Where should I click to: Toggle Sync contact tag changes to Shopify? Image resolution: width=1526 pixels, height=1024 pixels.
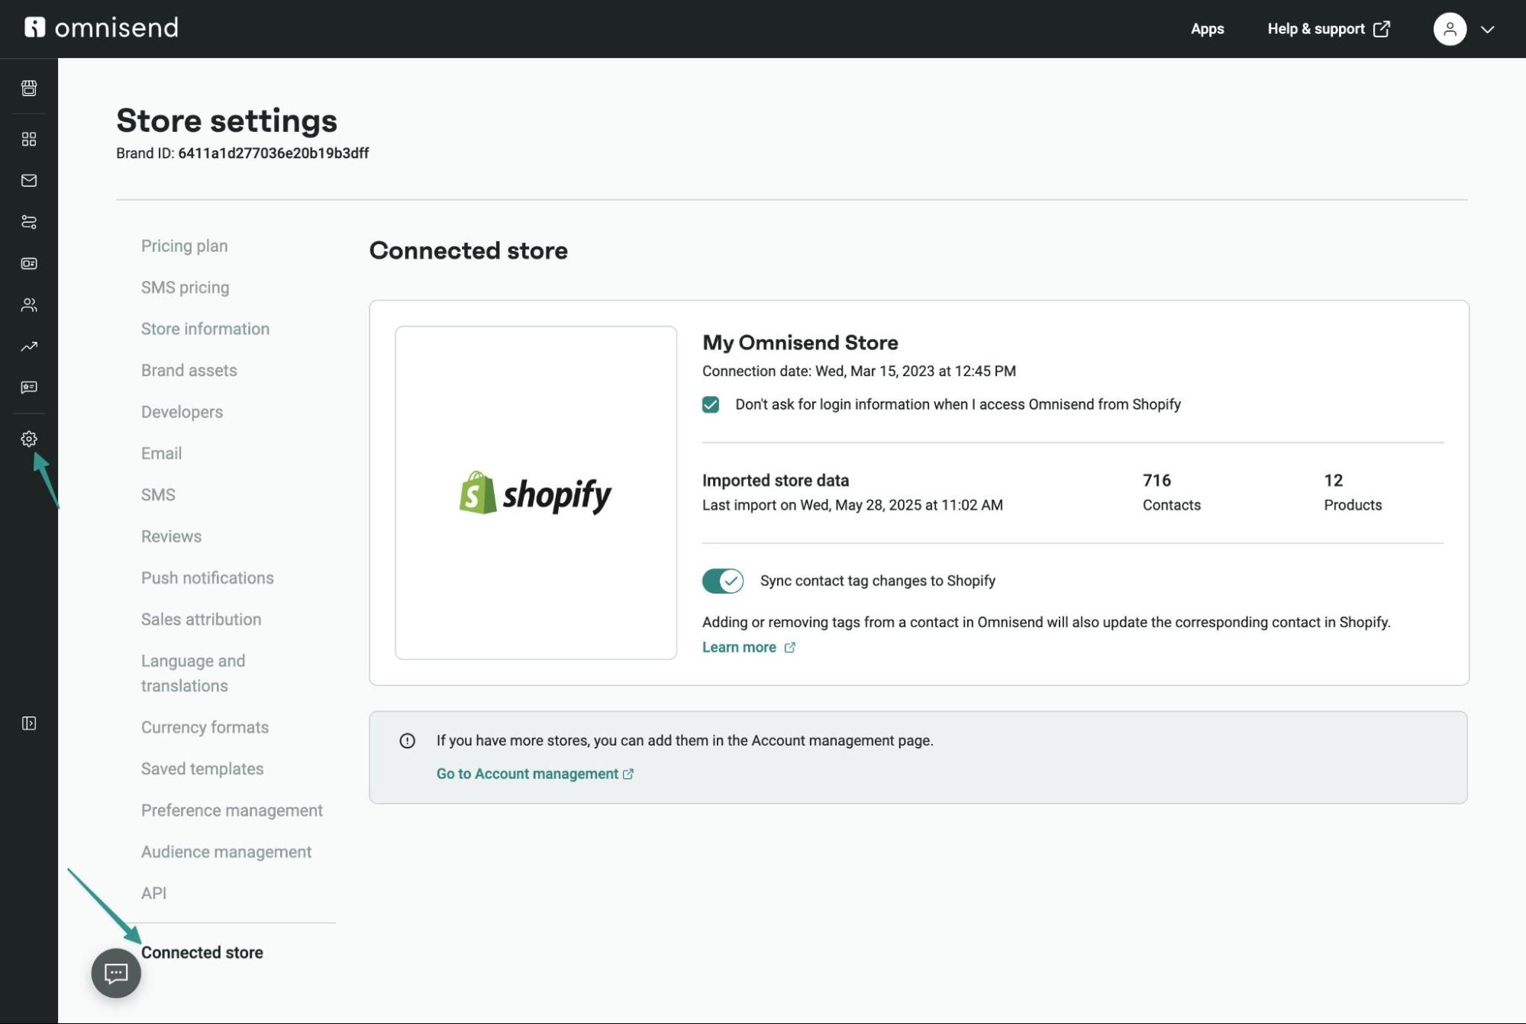click(x=723, y=581)
